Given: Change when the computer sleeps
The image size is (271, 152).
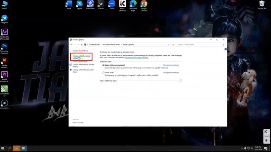Looking at the screenshot, I should click(x=83, y=71).
